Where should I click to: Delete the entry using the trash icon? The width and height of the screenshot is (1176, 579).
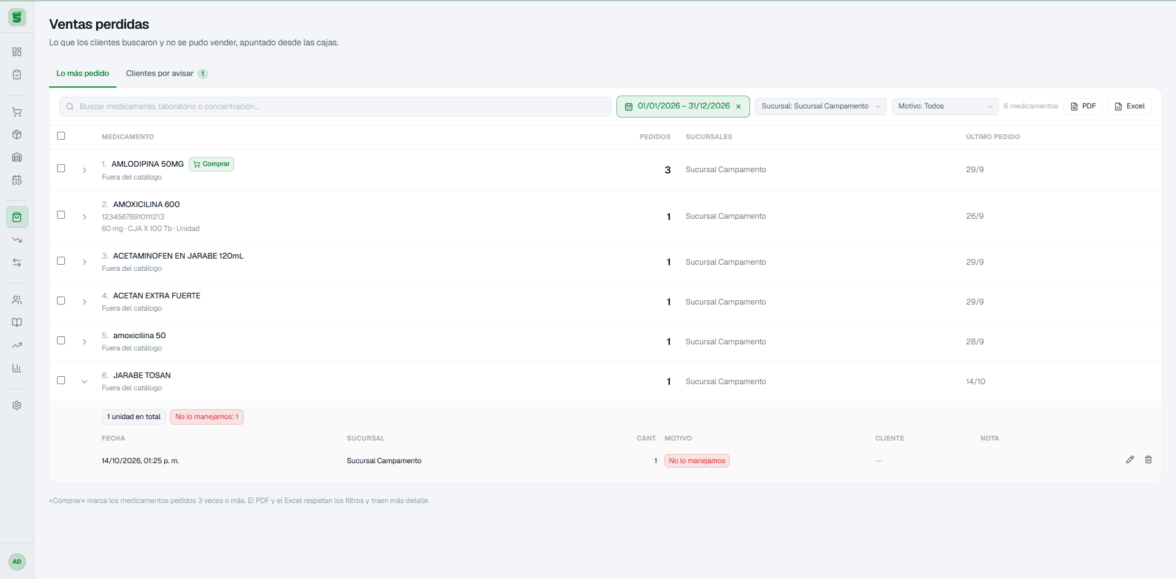coord(1148,460)
